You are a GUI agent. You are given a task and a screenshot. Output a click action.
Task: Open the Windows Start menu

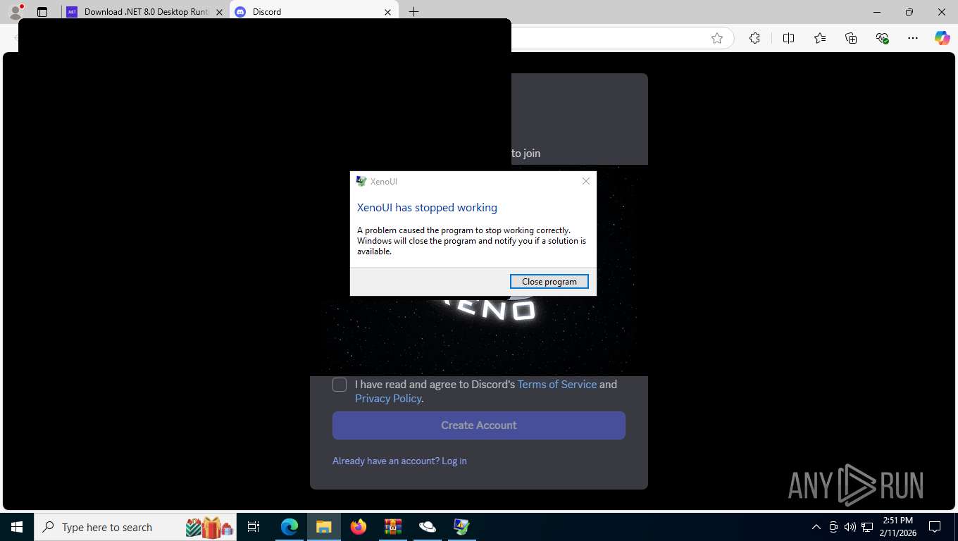(x=17, y=527)
